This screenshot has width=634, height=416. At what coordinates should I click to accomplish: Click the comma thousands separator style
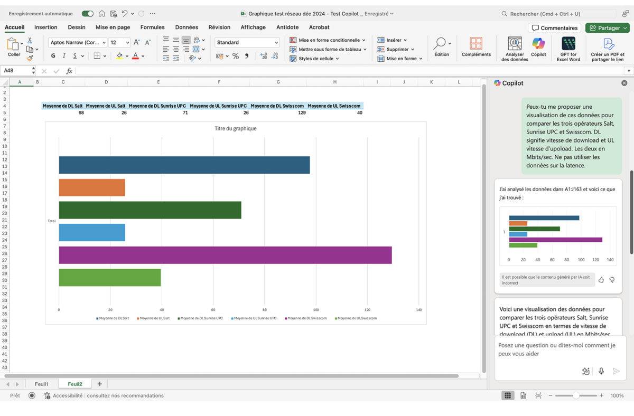(246, 56)
